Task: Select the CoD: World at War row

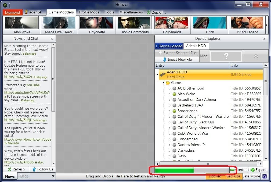Action: (x=215, y=134)
